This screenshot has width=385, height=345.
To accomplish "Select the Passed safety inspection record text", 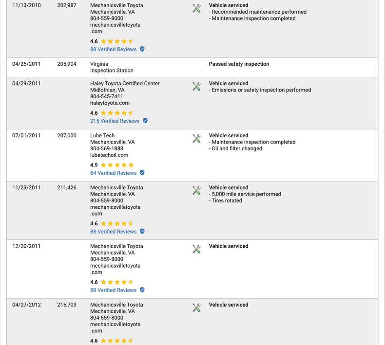I will tap(239, 64).
